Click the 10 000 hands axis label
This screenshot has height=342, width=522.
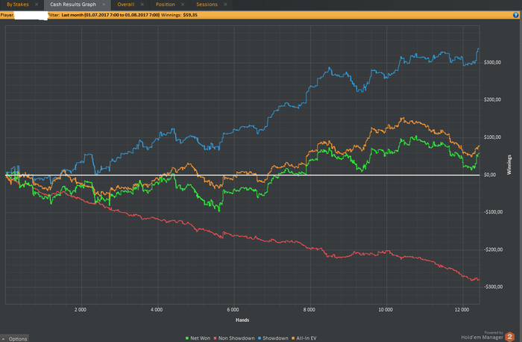click(x=386, y=310)
